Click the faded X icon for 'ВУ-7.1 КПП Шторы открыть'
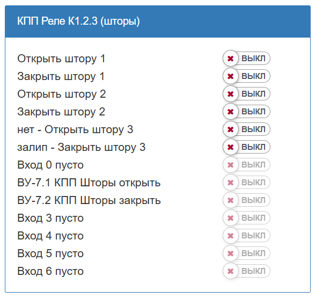This screenshot has height=298, width=323. (231, 183)
